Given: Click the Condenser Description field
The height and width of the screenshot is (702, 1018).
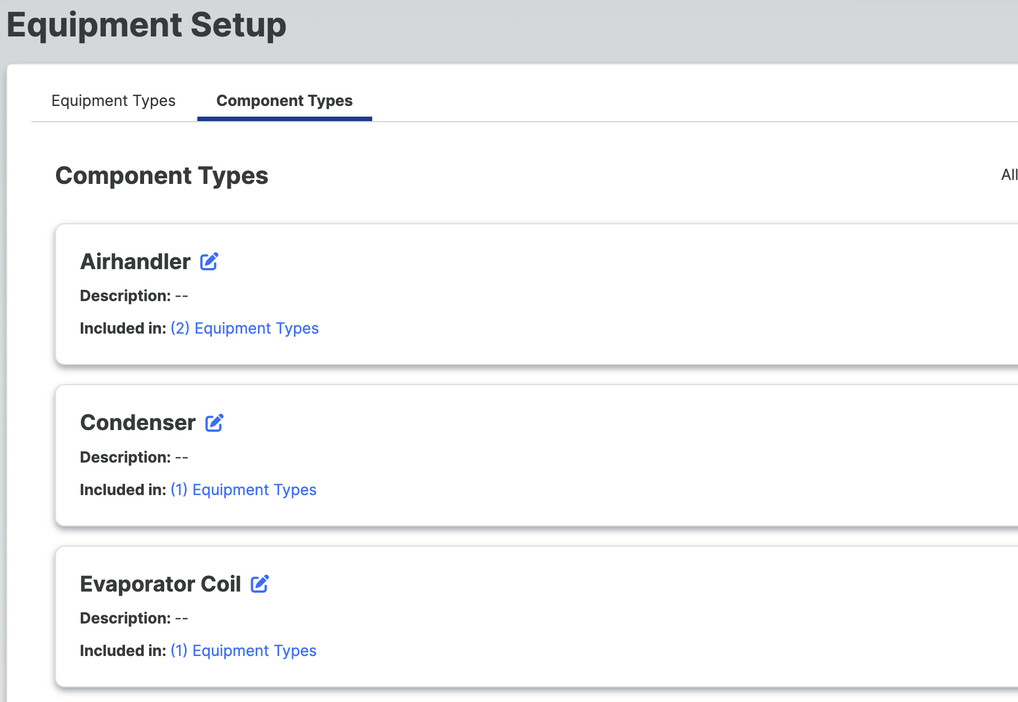Looking at the screenshot, I should click(x=134, y=457).
